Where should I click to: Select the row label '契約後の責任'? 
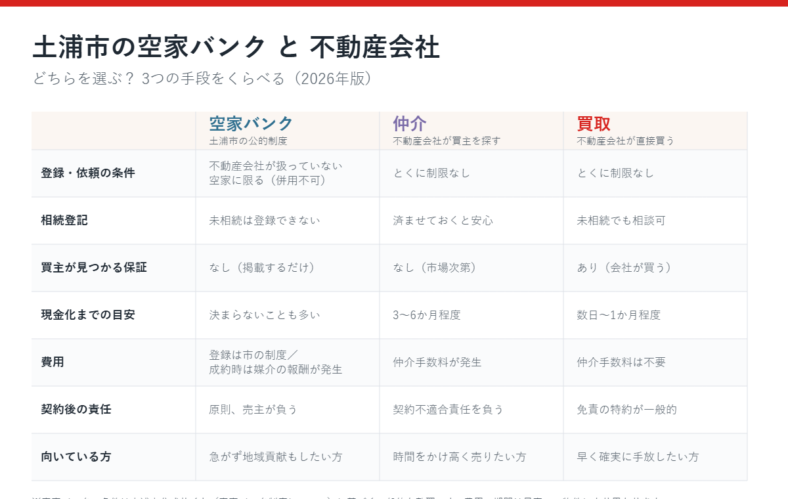(x=76, y=410)
